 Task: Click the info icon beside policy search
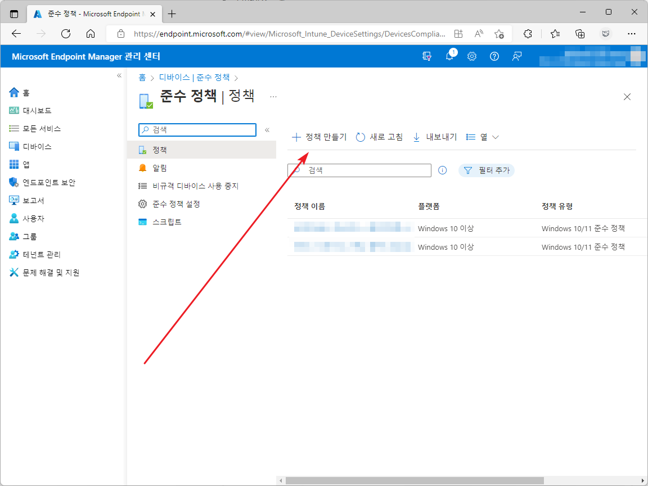point(442,170)
